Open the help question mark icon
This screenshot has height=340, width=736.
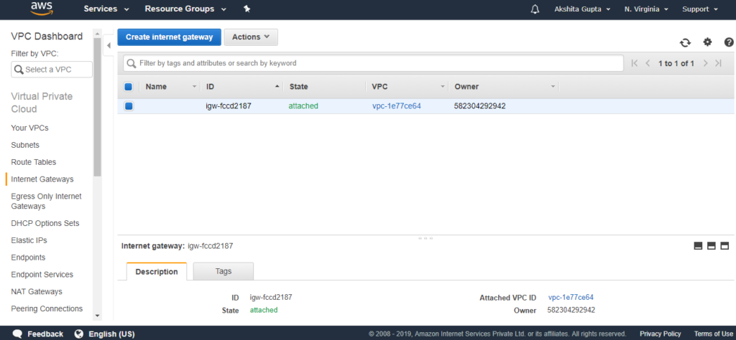coord(729,42)
